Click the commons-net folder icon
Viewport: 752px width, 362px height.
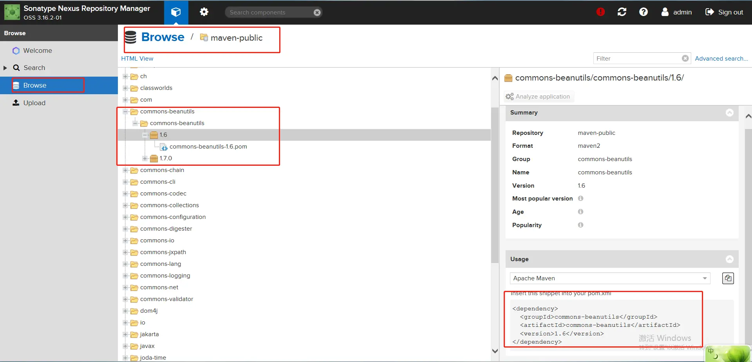click(134, 287)
